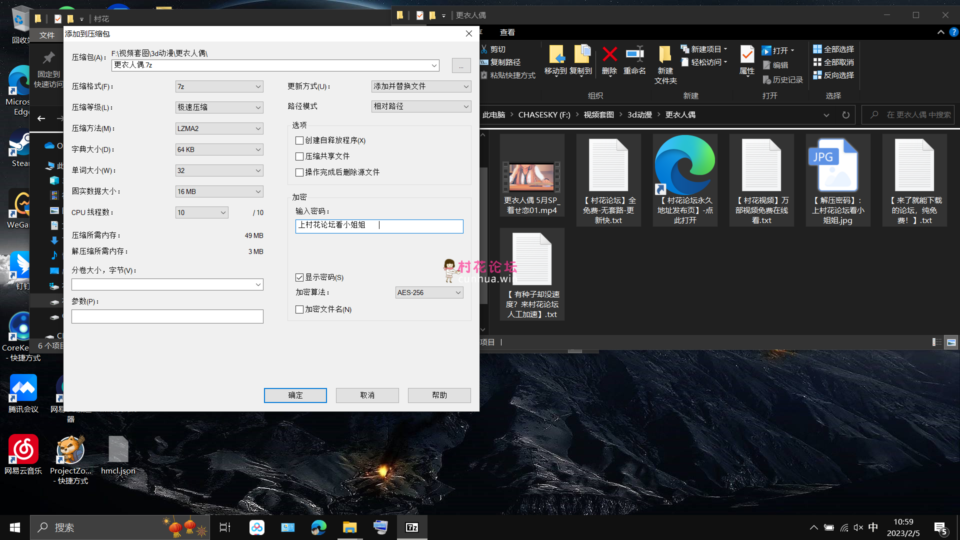Screen dimensions: 960x540
Task: Open Microsoft Edge from the taskbar
Action: [x=318, y=527]
